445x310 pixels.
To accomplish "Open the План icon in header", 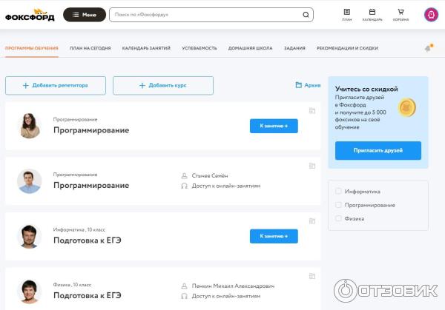I will click(x=347, y=15).
